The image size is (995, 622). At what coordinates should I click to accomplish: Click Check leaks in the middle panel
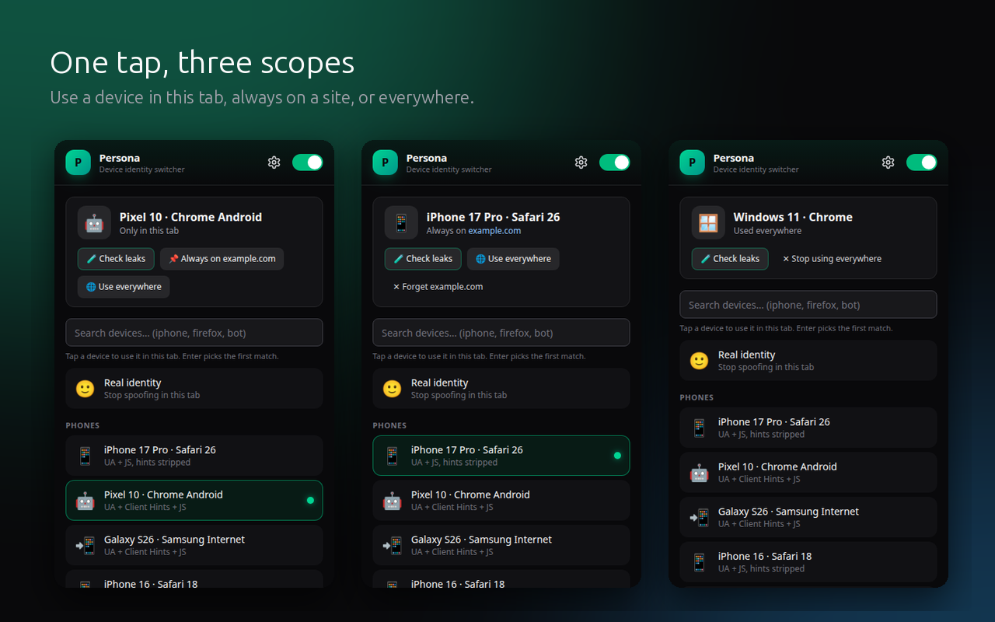coord(423,259)
